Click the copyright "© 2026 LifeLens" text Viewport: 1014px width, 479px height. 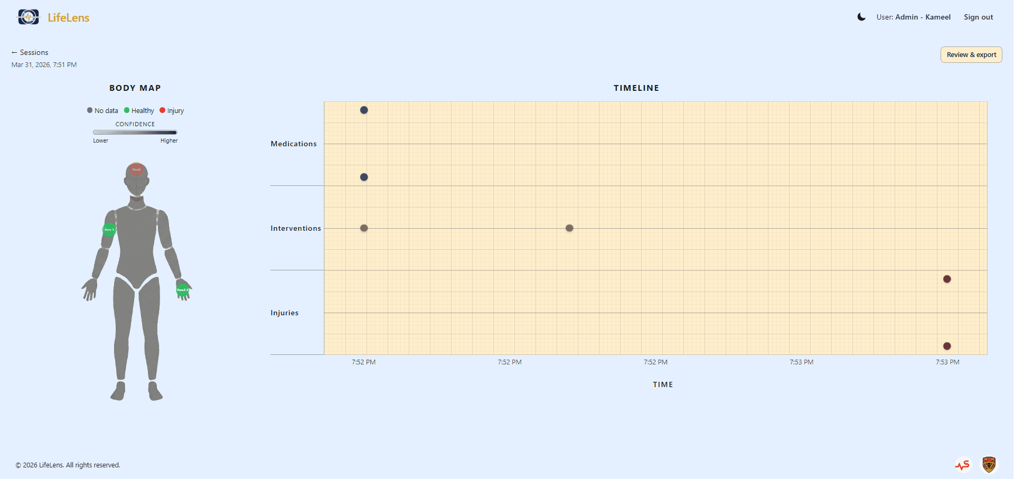[68, 465]
